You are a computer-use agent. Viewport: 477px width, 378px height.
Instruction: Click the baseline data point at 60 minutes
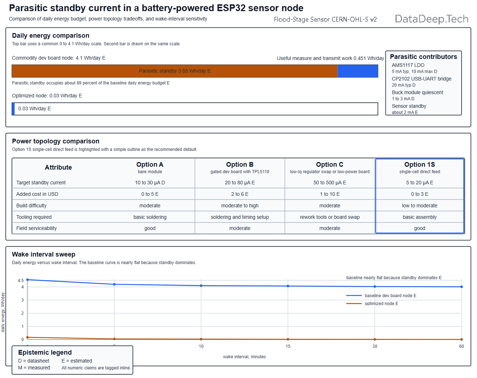pyautogui.click(x=462, y=287)
